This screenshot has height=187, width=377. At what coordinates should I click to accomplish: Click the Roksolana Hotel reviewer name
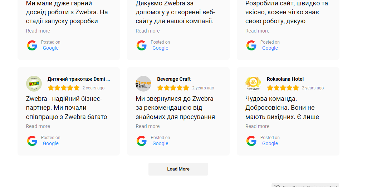285,79
